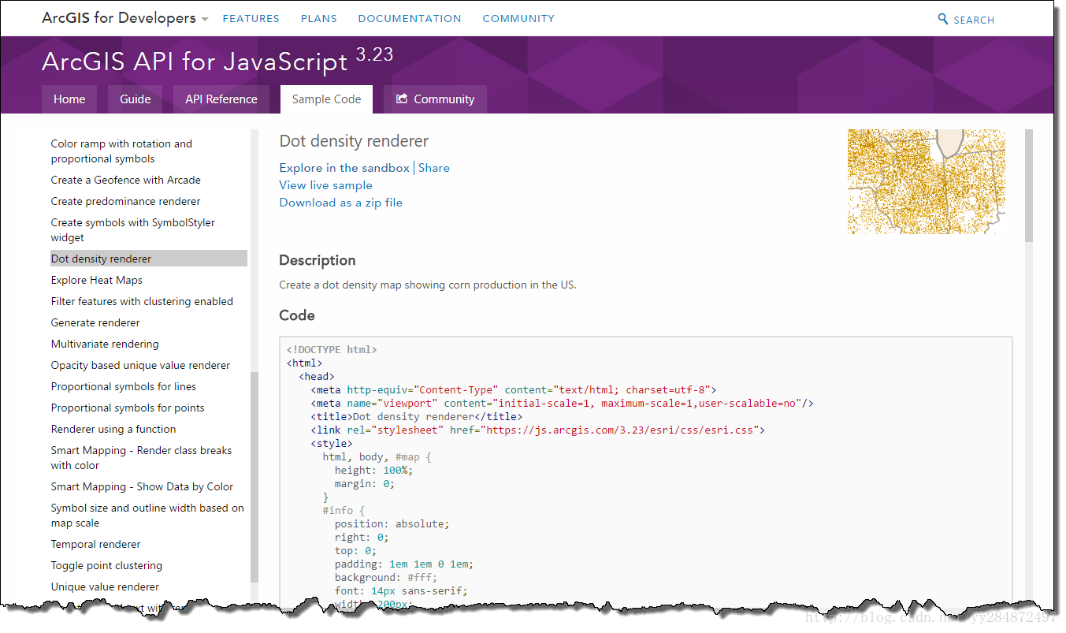Image resolution: width=1066 pixels, height=633 pixels.
Task: Open the DOCUMENTATION menu
Action: tap(410, 19)
